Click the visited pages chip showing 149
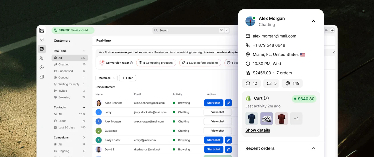 click(292, 83)
